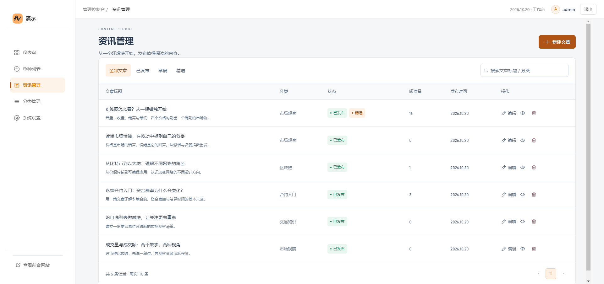
Task: Edit the article 读懂市场情绪
Action: (509, 140)
